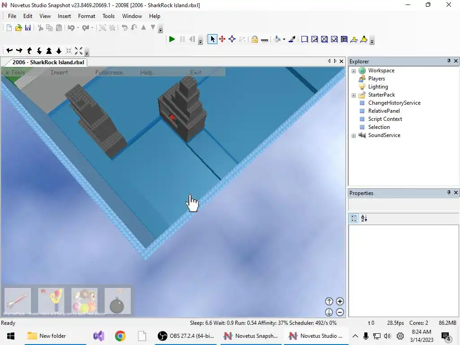Select the Smooth surface tool
This screenshot has width=460, height=345.
[x=305, y=39]
